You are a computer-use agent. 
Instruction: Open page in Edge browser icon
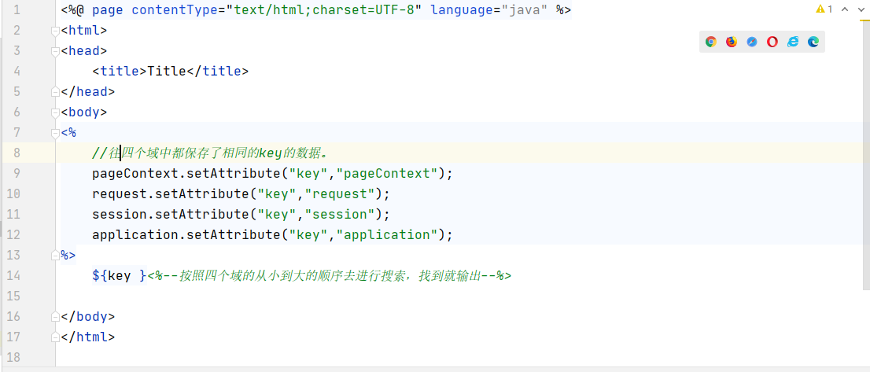pos(813,42)
